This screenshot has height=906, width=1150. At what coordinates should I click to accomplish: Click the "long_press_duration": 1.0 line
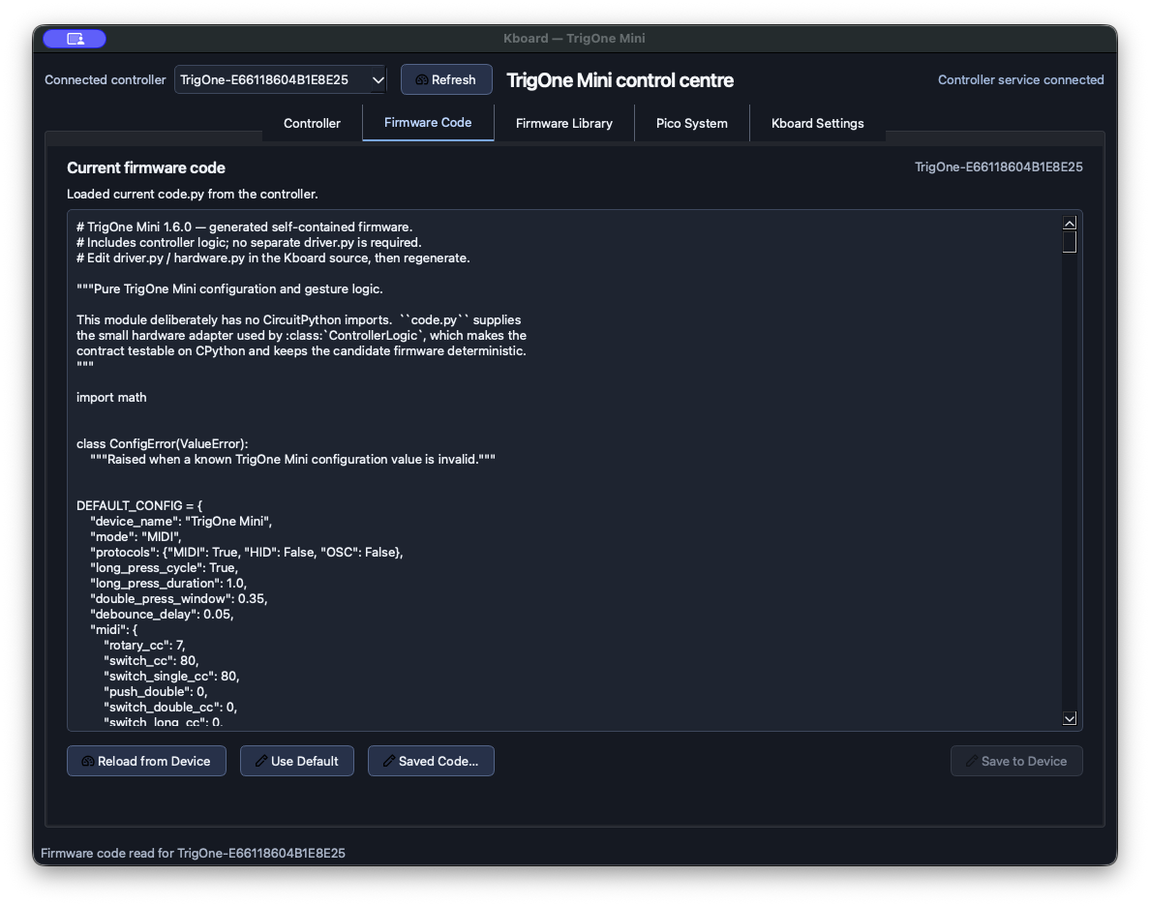tap(168, 584)
